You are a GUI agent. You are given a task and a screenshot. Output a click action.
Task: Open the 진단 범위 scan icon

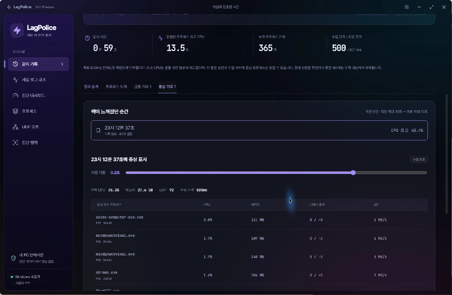coord(15,143)
